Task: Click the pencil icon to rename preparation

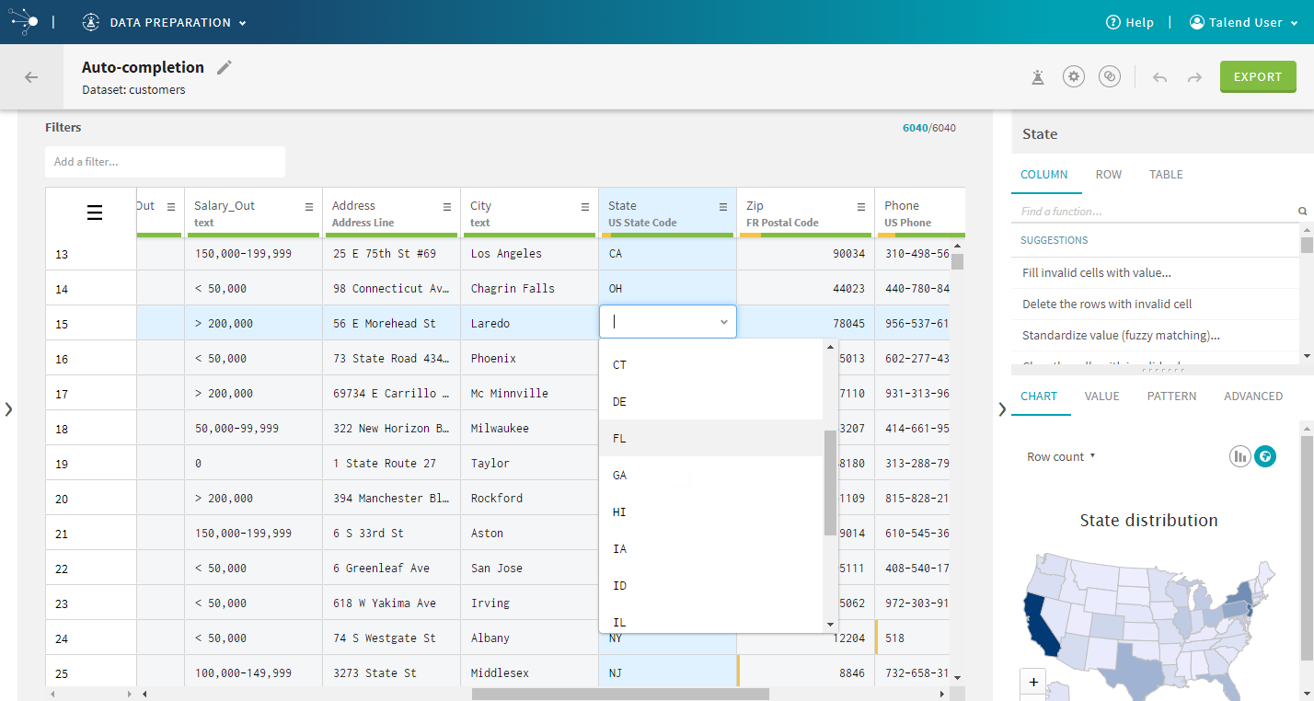Action: tap(225, 67)
